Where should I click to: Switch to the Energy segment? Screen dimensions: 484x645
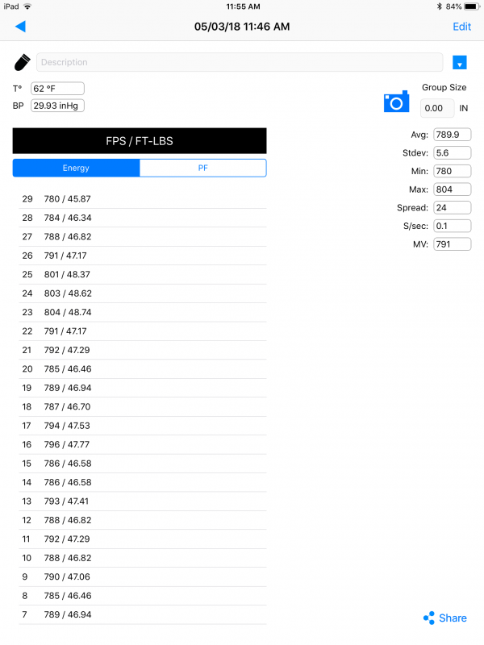pos(76,168)
